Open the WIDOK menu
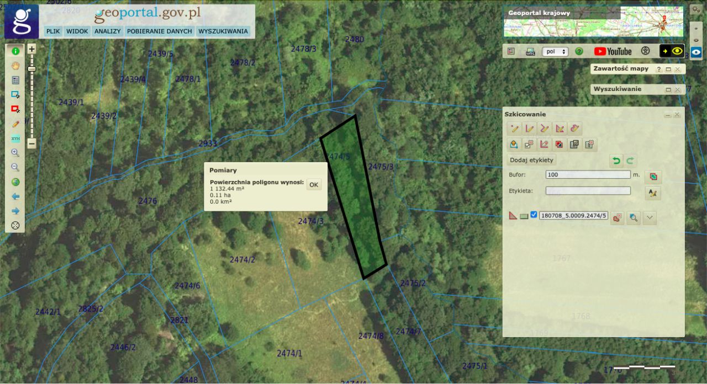Viewport: 707px width, 384px height. 77,31
